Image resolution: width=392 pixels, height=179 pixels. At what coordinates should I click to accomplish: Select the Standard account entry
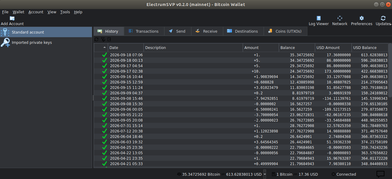[x=46, y=32]
